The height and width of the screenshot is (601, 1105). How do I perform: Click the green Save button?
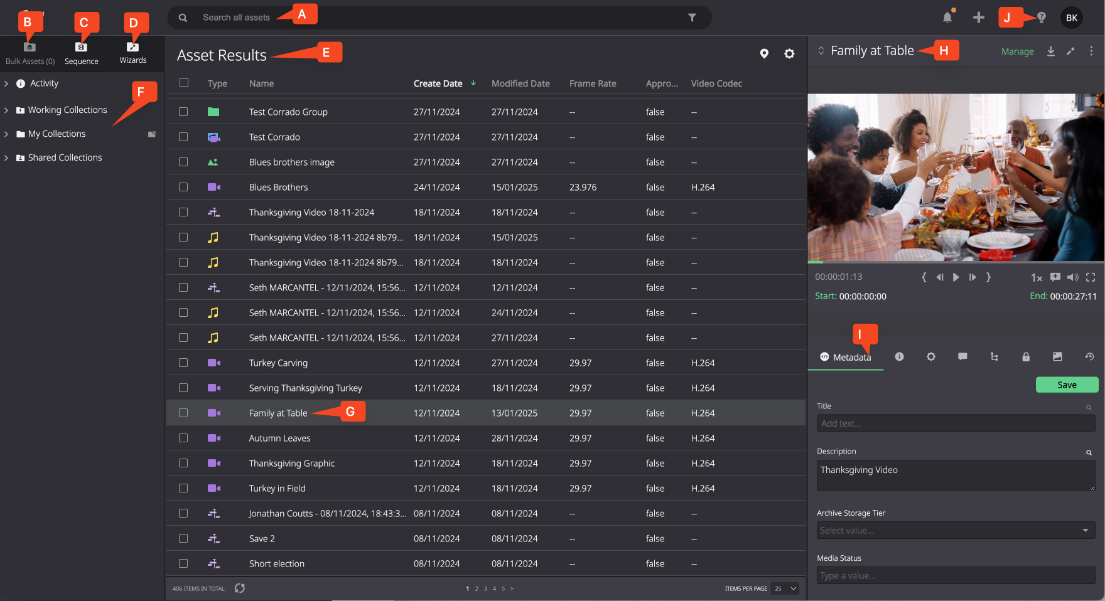(1067, 385)
